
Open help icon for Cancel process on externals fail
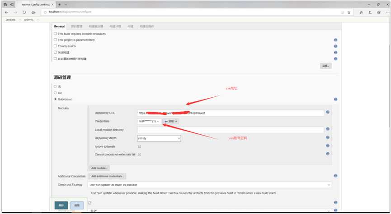tap(328, 154)
